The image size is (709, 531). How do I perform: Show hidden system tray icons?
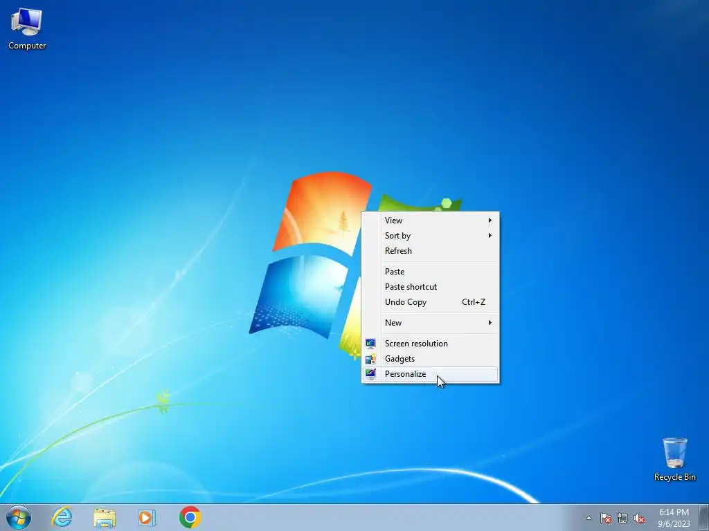click(x=589, y=518)
